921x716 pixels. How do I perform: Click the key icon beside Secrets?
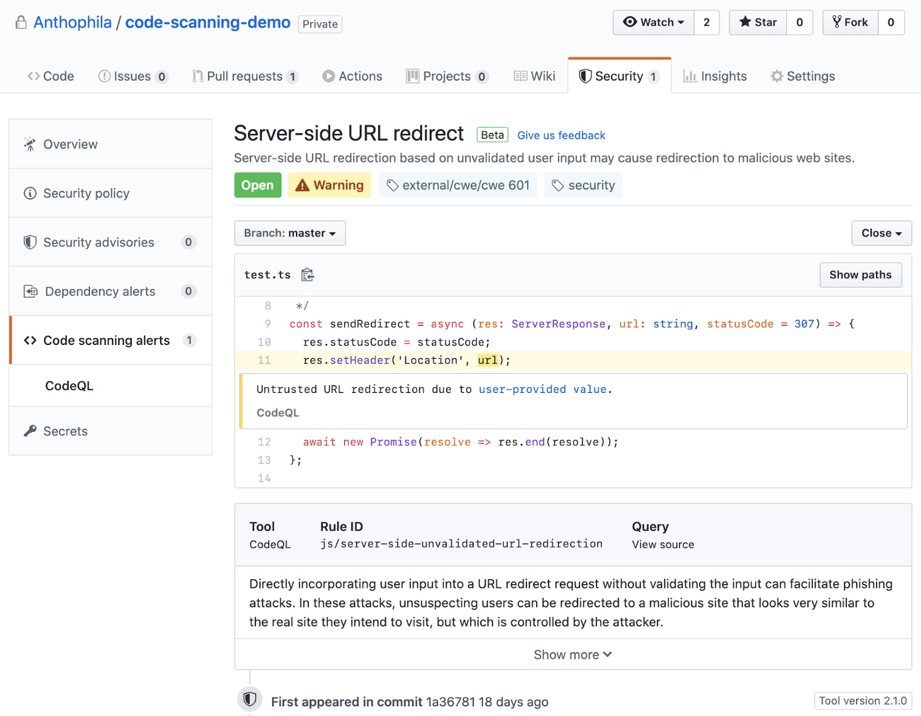(x=29, y=431)
